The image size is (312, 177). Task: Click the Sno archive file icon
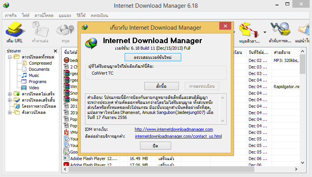(x=66, y=93)
